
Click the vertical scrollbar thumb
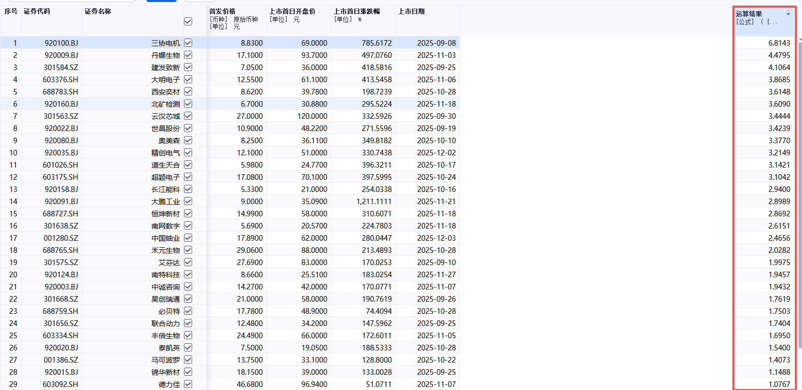coord(799,193)
